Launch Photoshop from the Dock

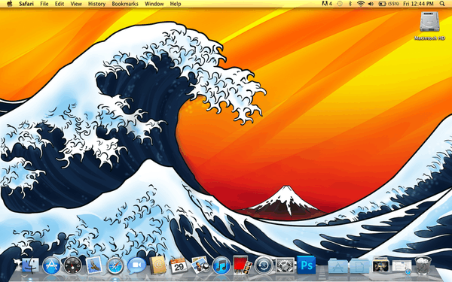306,265
